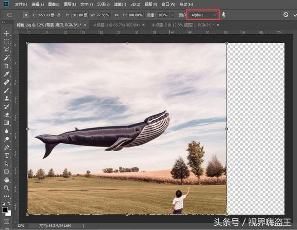
Task: Cancel the transform with the cancel icon
Action: pos(286,15)
